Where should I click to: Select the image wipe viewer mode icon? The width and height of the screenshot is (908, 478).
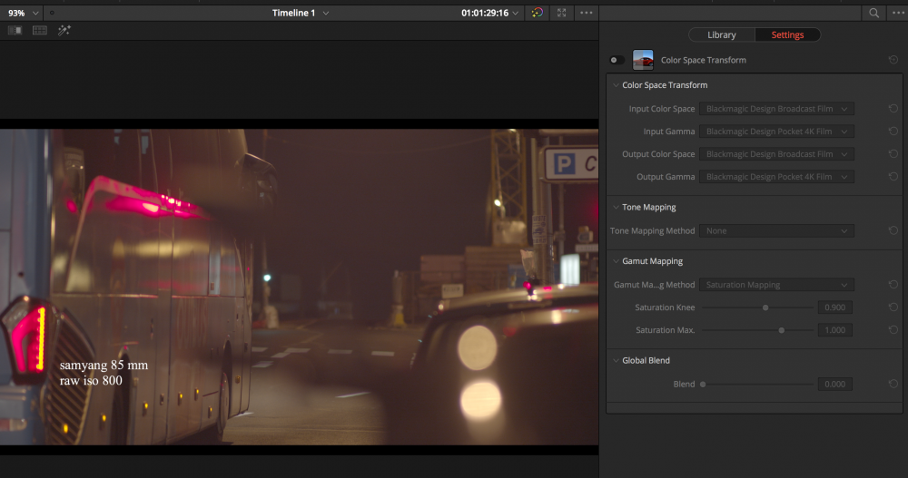15,30
